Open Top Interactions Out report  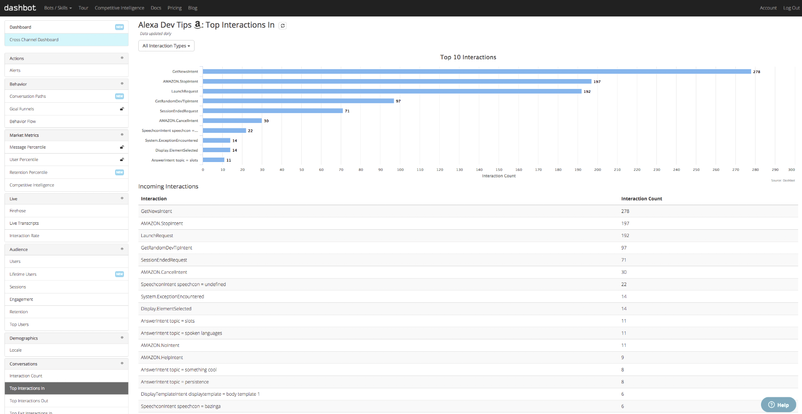(x=66, y=401)
